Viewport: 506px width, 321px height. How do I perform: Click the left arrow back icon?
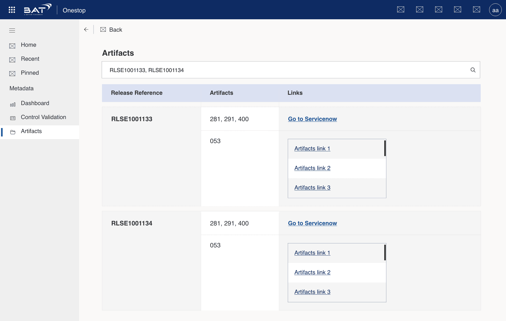tap(86, 30)
